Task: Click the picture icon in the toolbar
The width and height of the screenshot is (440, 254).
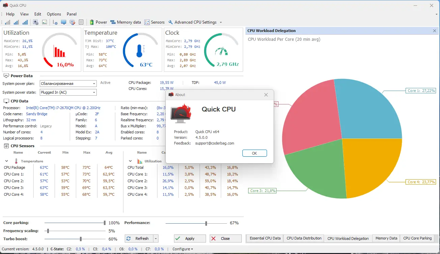Action: click(x=45, y=22)
